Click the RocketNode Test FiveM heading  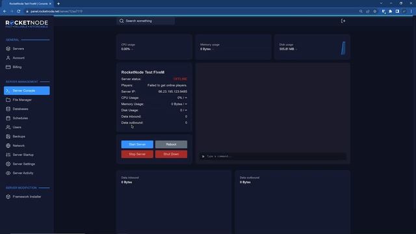click(143, 72)
